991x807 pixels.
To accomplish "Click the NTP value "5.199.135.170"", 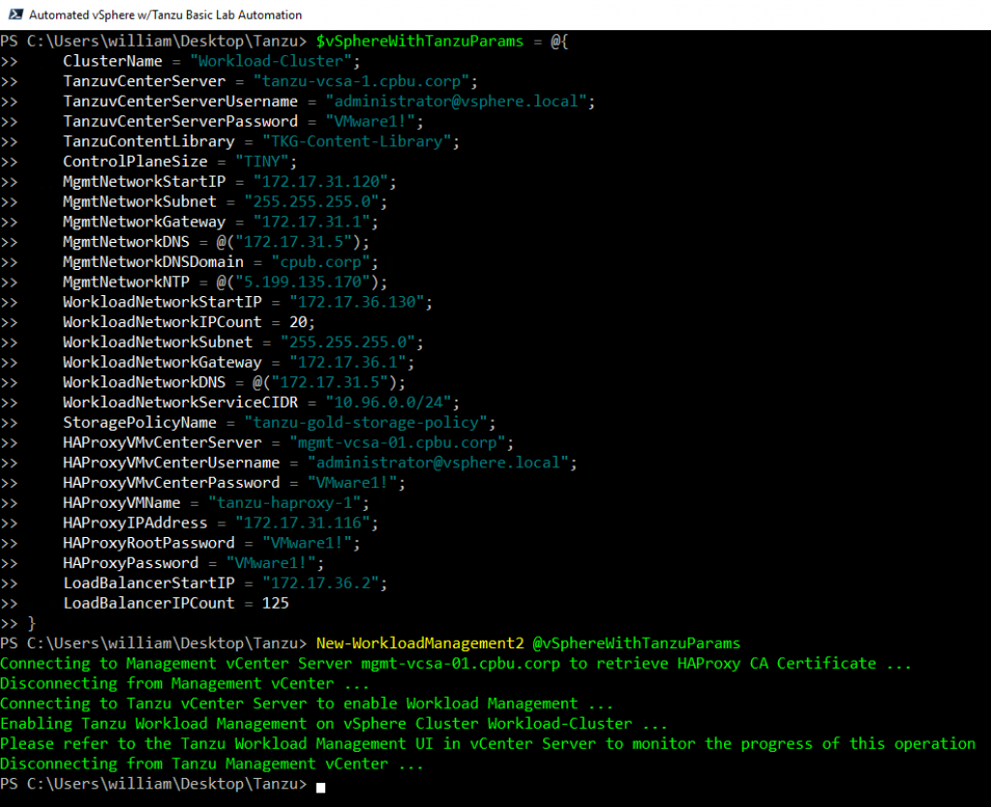I will click(x=302, y=283).
